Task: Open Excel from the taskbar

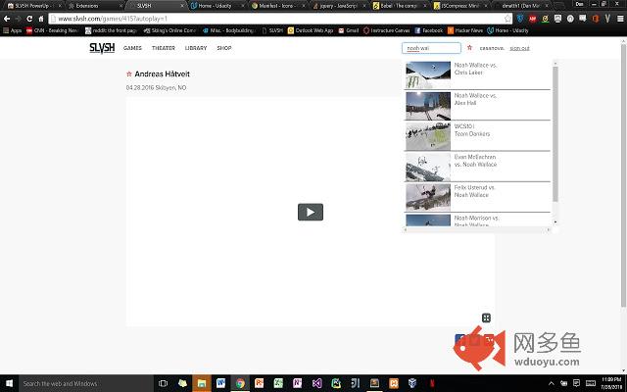Action: click(278, 383)
